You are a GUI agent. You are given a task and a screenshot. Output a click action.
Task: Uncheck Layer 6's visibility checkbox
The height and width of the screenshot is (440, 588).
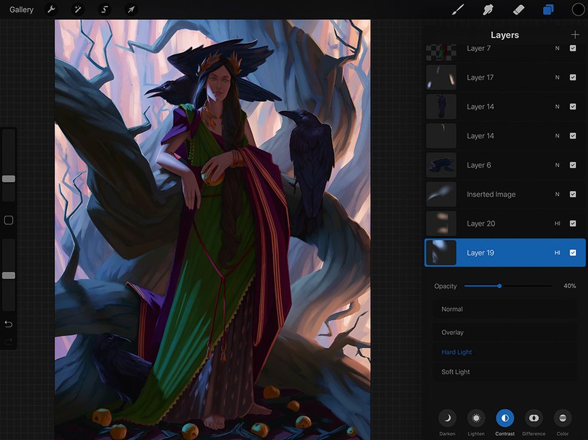[572, 165]
